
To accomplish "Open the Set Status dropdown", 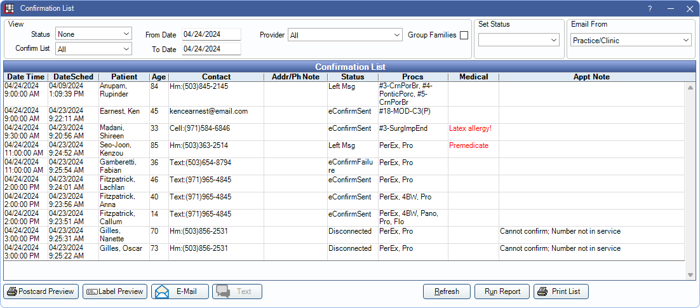I will pyautogui.click(x=518, y=40).
